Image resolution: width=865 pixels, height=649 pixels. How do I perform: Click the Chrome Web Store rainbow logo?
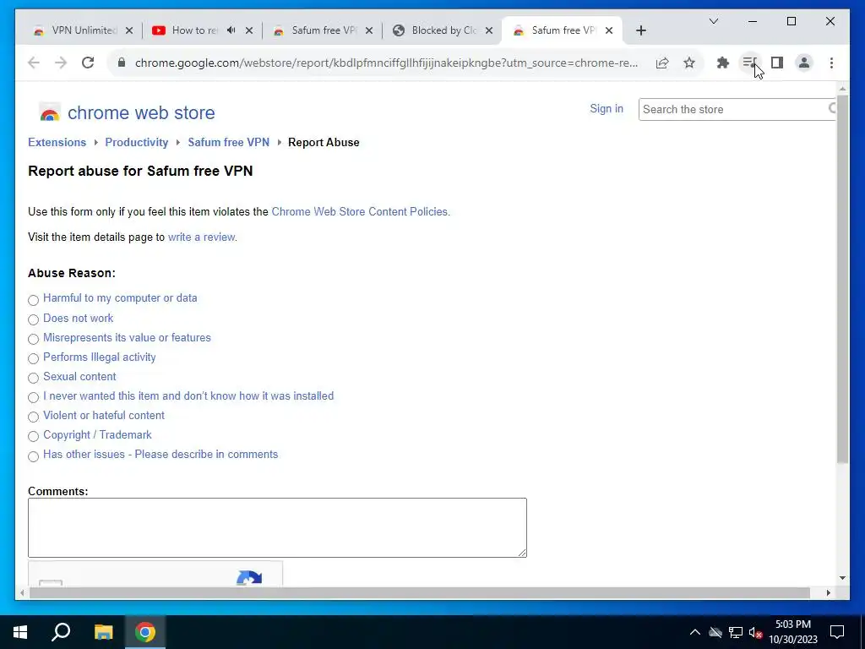click(x=50, y=112)
